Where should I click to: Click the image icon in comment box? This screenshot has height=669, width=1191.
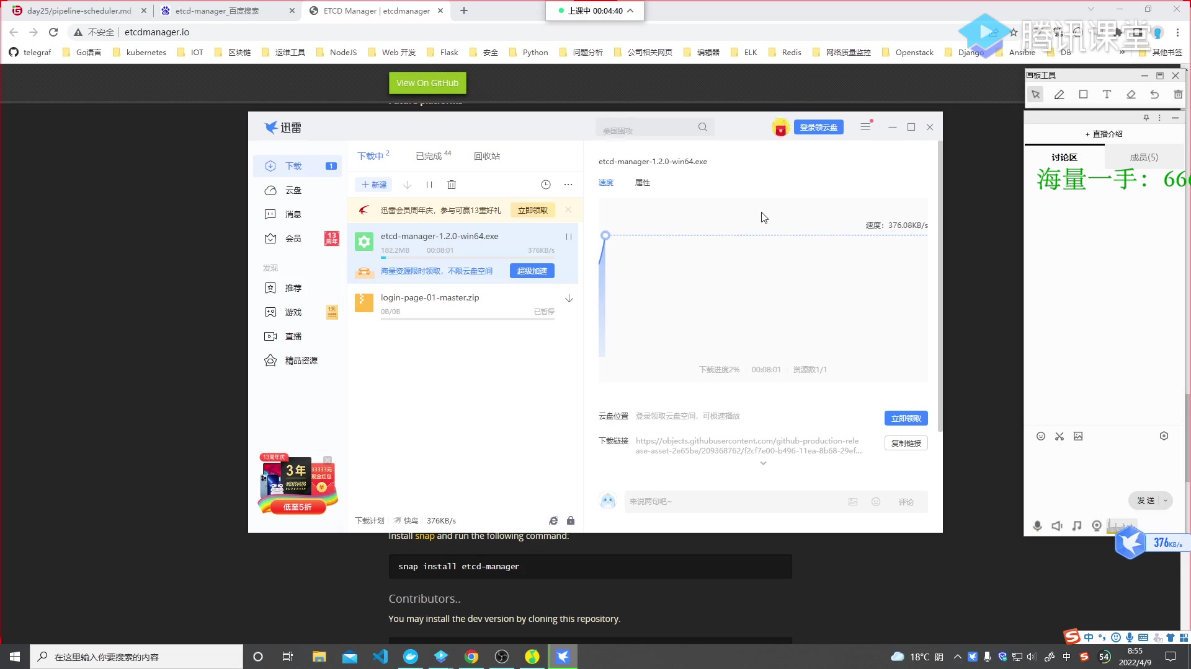pos(853,502)
